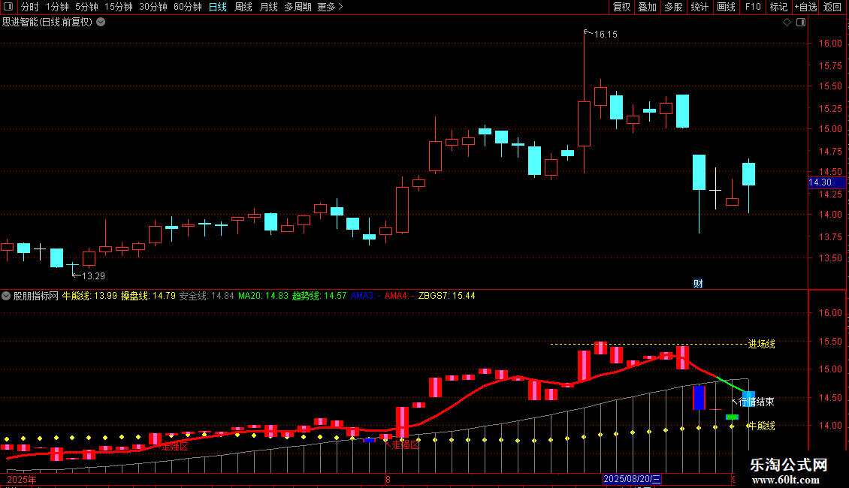
Task: Click the 14.30 current price tag
Action: tap(826, 183)
